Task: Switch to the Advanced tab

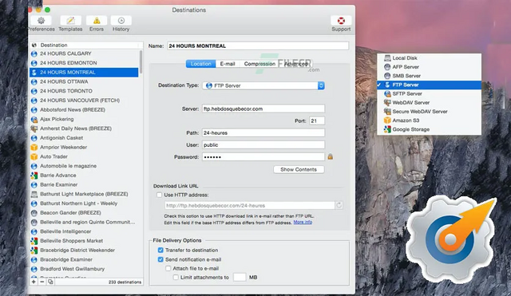Action: [296, 64]
